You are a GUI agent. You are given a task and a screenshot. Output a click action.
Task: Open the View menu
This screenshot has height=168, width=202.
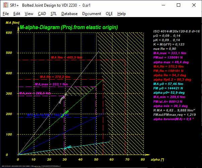29,14
